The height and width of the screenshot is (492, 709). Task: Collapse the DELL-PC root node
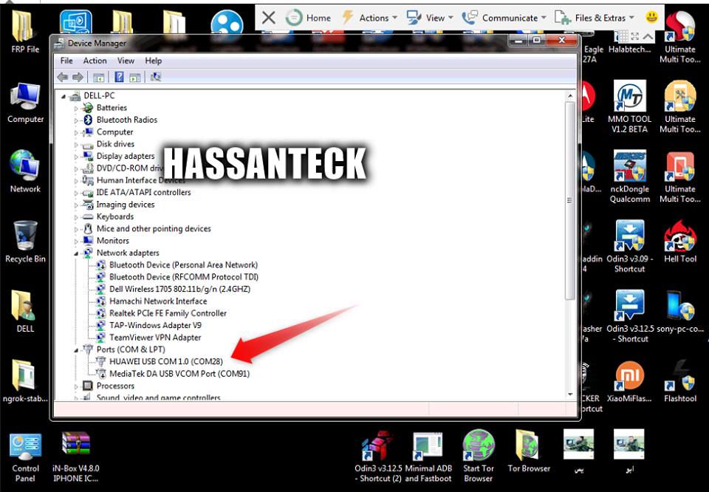click(x=64, y=96)
